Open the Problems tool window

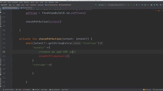[x=27, y=89]
